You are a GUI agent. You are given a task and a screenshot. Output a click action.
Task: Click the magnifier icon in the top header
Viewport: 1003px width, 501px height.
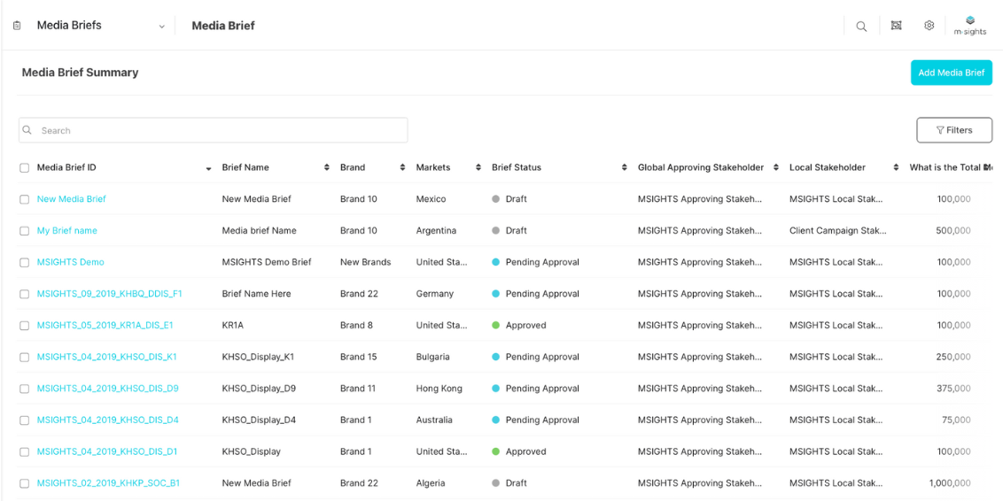coord(861,27)
